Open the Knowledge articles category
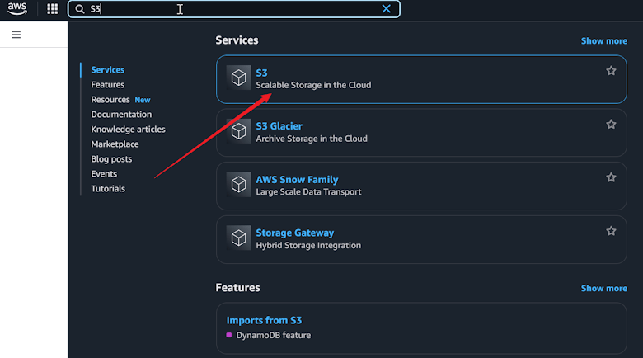The height and width of the screenshot is (358, 643). [128, 130]
